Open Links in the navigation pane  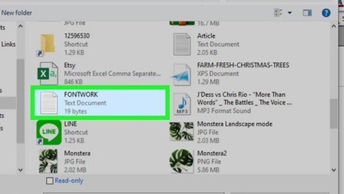coord(8,44)
